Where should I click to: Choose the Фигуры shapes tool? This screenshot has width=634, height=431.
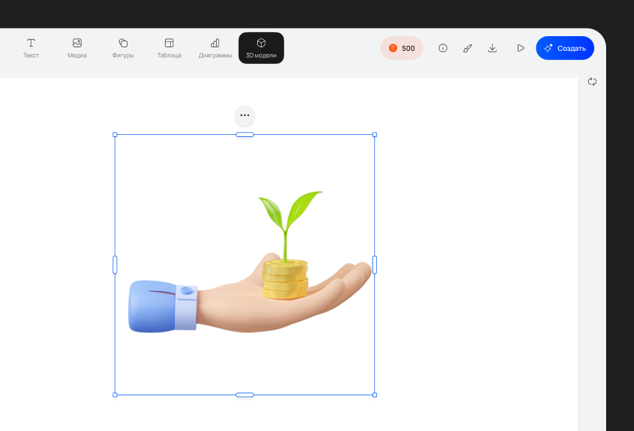tap(123, 48)
